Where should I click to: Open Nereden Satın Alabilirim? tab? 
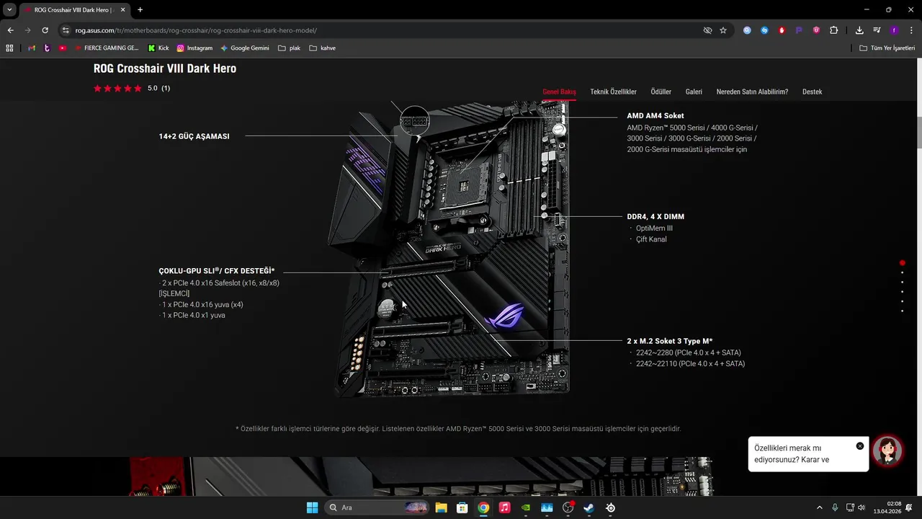tap(752, 92)
